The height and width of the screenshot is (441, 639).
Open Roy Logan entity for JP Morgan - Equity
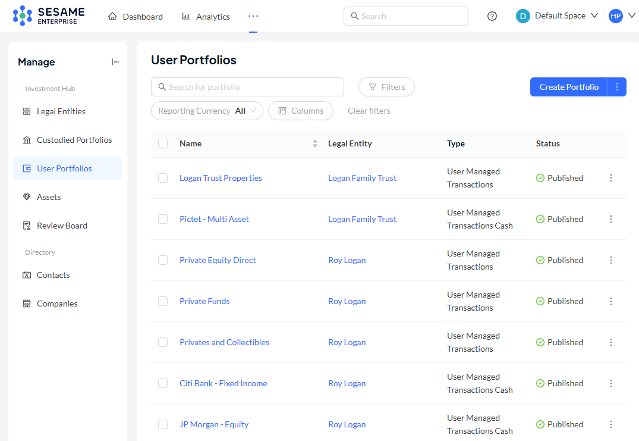(x=347, y=424)
